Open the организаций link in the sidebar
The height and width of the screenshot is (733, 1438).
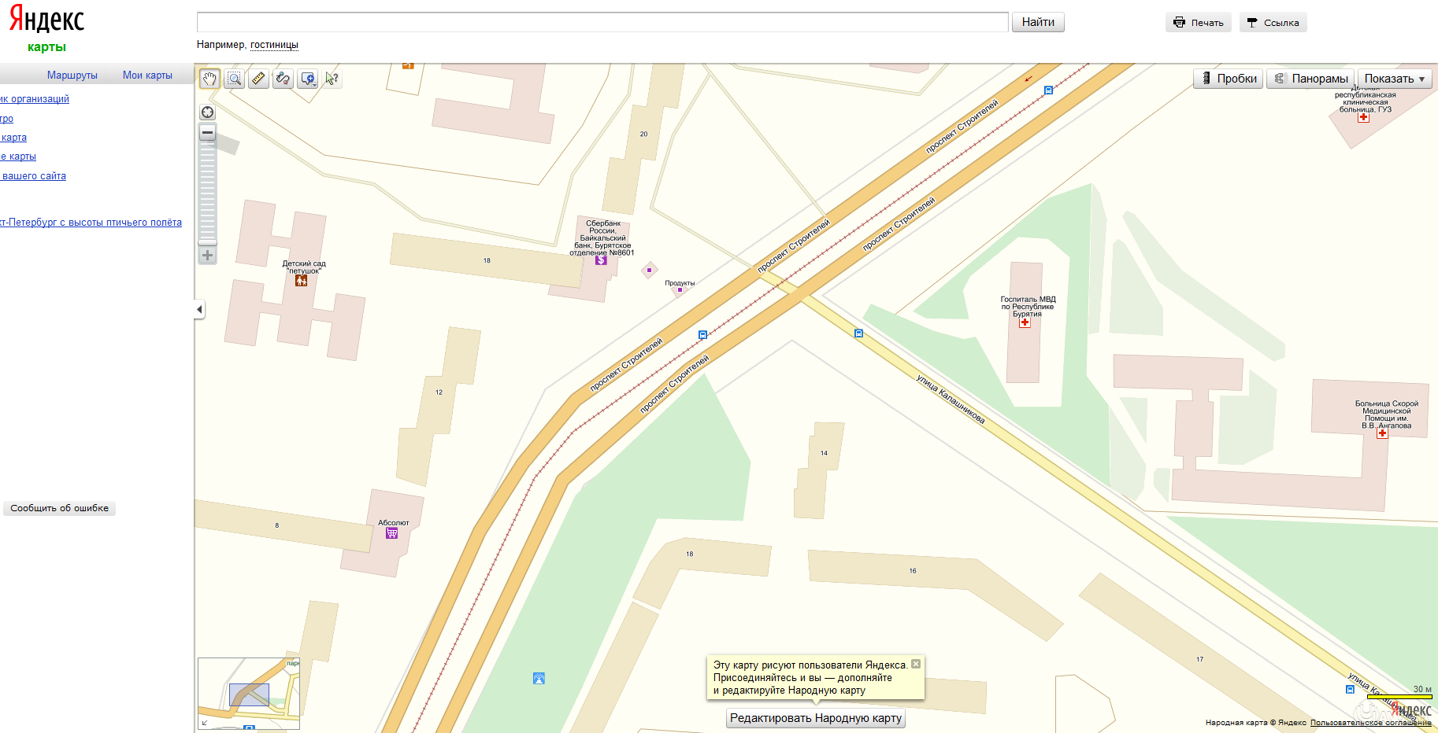pyautogui.click(x=35, y=99)
